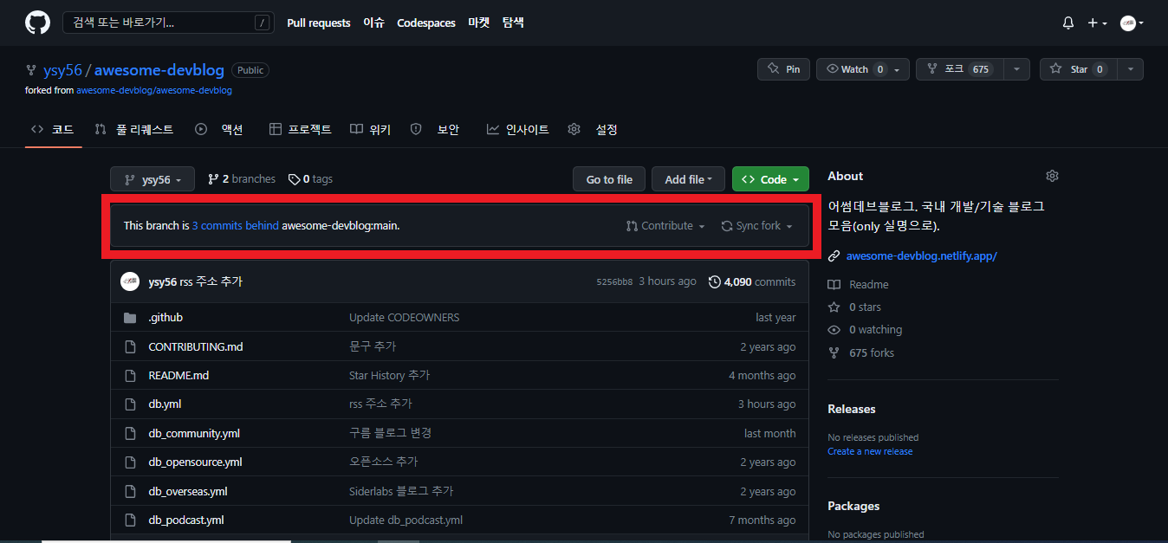Expand the Star lists dropdown arrow

pos(1131,69)
